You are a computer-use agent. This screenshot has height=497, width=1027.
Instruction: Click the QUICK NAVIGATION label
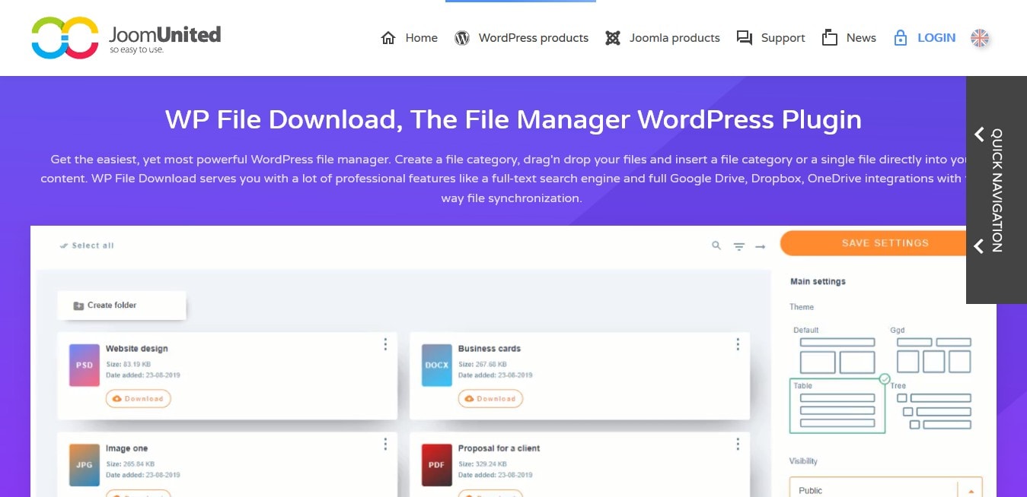[997, 190]
